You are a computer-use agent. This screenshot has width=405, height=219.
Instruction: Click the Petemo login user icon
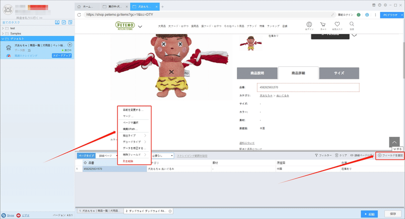click(309, 24)
